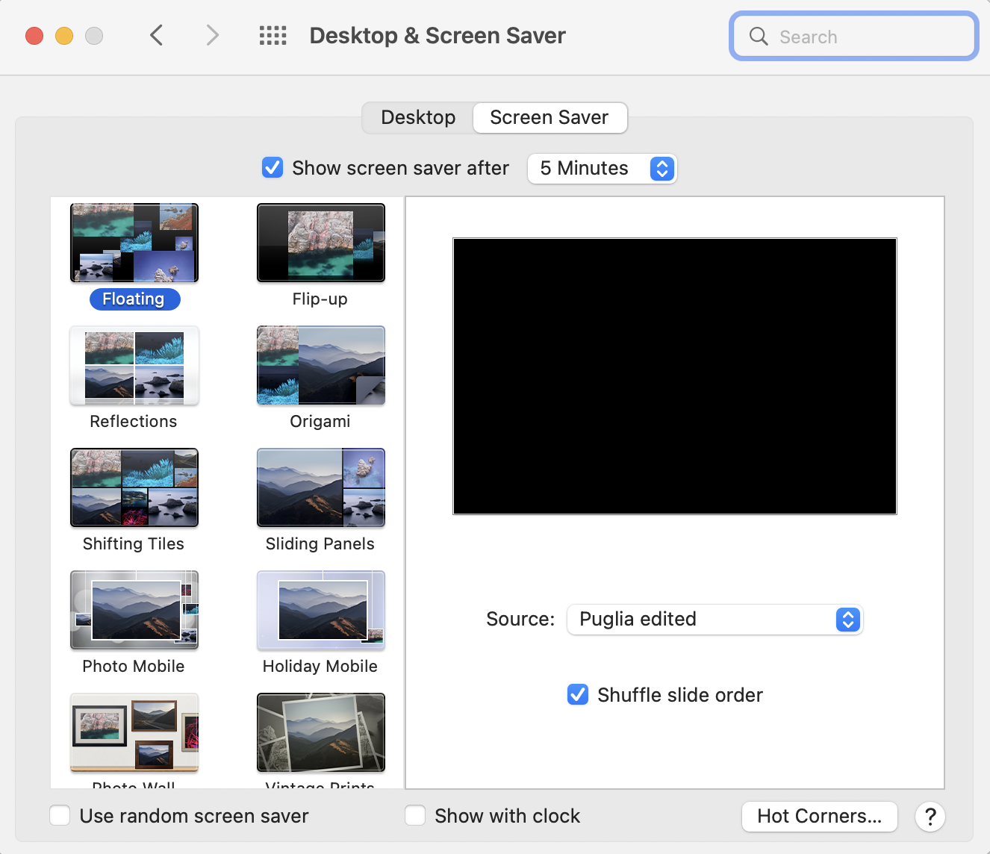Disable Shuffle slide order checkbox

(x=578, y=694)
